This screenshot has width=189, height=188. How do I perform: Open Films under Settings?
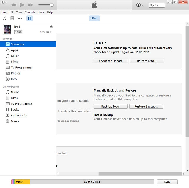(x=28, y=62)
